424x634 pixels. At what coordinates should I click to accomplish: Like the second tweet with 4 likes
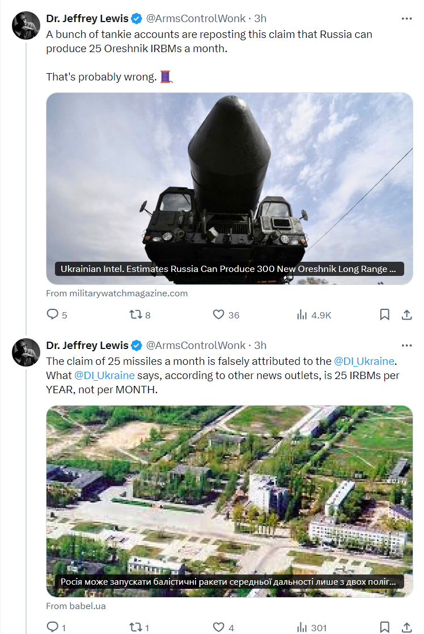(219, 627)
